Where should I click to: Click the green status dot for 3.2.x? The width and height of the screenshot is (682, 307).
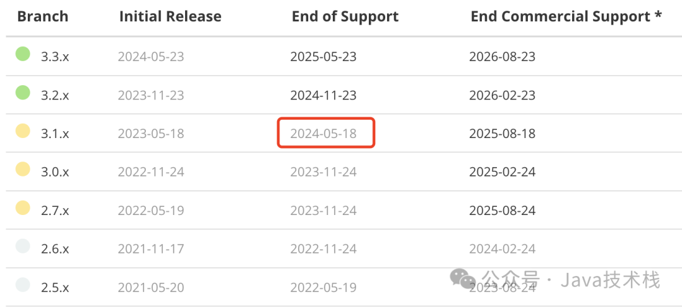coord(23,93)
